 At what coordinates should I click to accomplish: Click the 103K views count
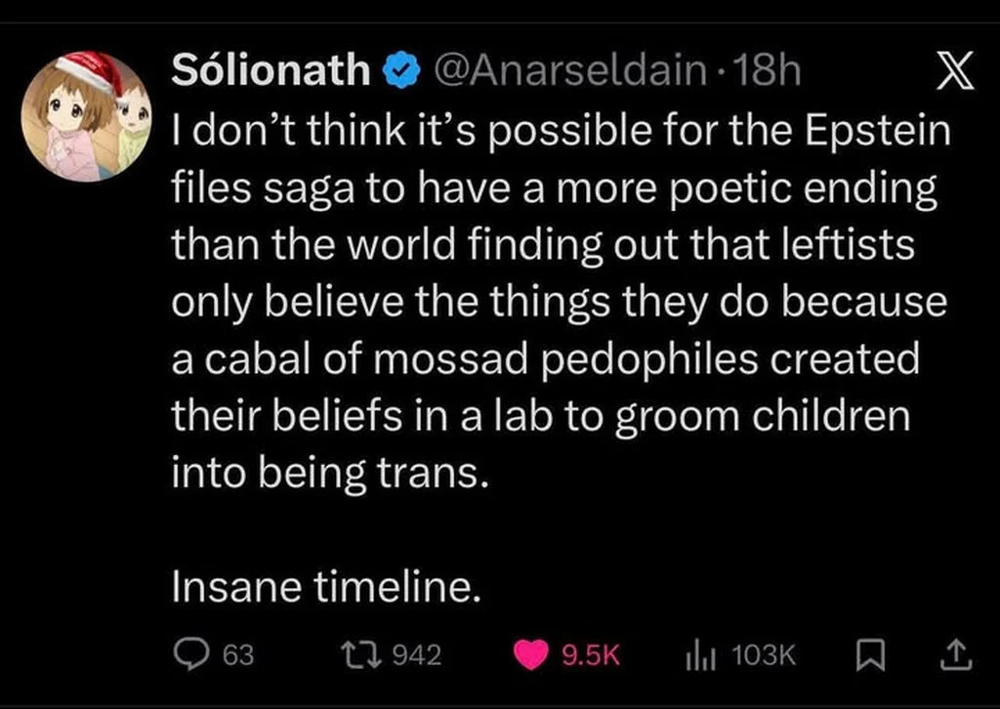pos(763,654)
